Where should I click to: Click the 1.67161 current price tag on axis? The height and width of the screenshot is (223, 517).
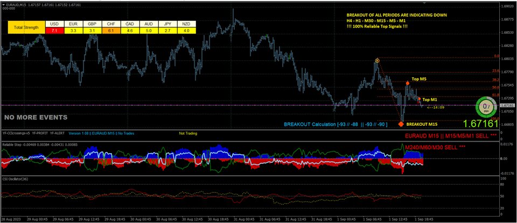[507, 105]
